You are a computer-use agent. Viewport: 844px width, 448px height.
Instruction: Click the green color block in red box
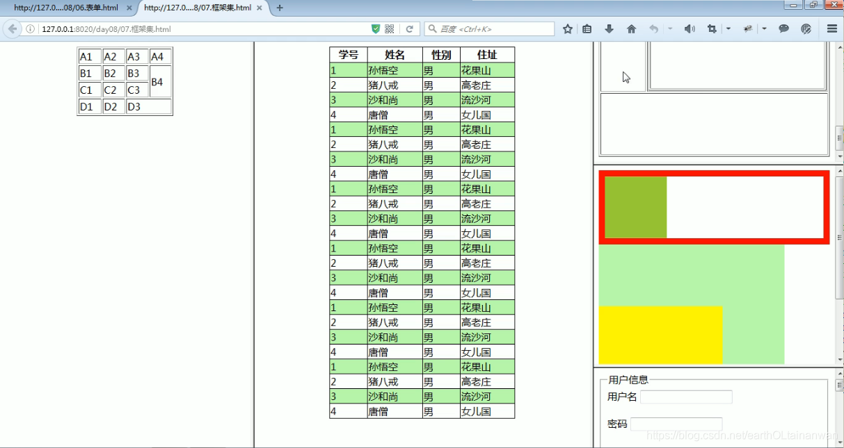[636, 207]
